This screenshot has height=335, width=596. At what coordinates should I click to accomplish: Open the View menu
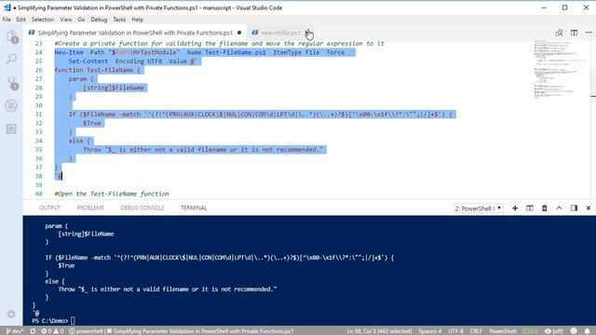click(66, 20)
